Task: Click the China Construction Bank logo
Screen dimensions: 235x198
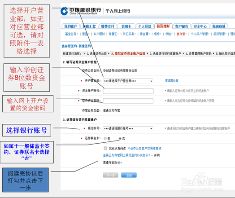Action: [x=81, y=11]
